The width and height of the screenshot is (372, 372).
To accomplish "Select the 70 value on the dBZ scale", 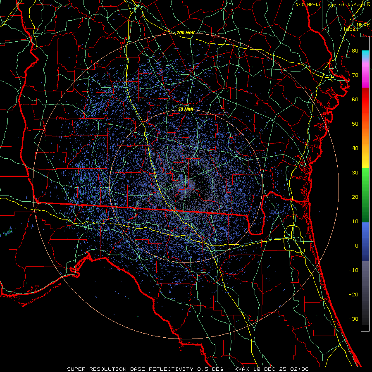I will point(355,75).
